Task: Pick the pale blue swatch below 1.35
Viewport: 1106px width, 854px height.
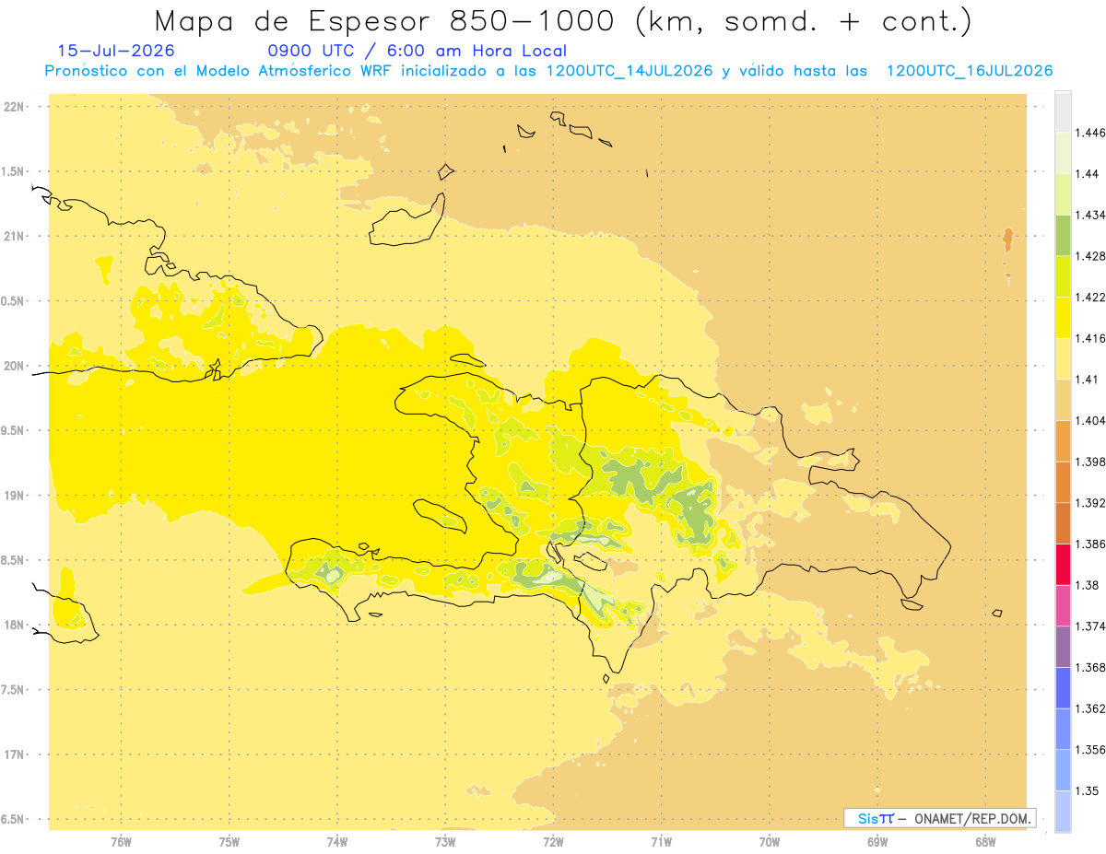Action: click(x=1063, y=811)
